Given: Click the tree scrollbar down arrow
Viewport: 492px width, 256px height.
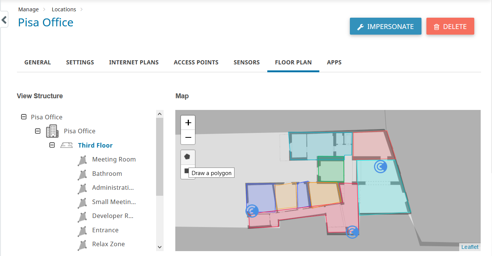Looking at the screenshot, I should (159, 247).
